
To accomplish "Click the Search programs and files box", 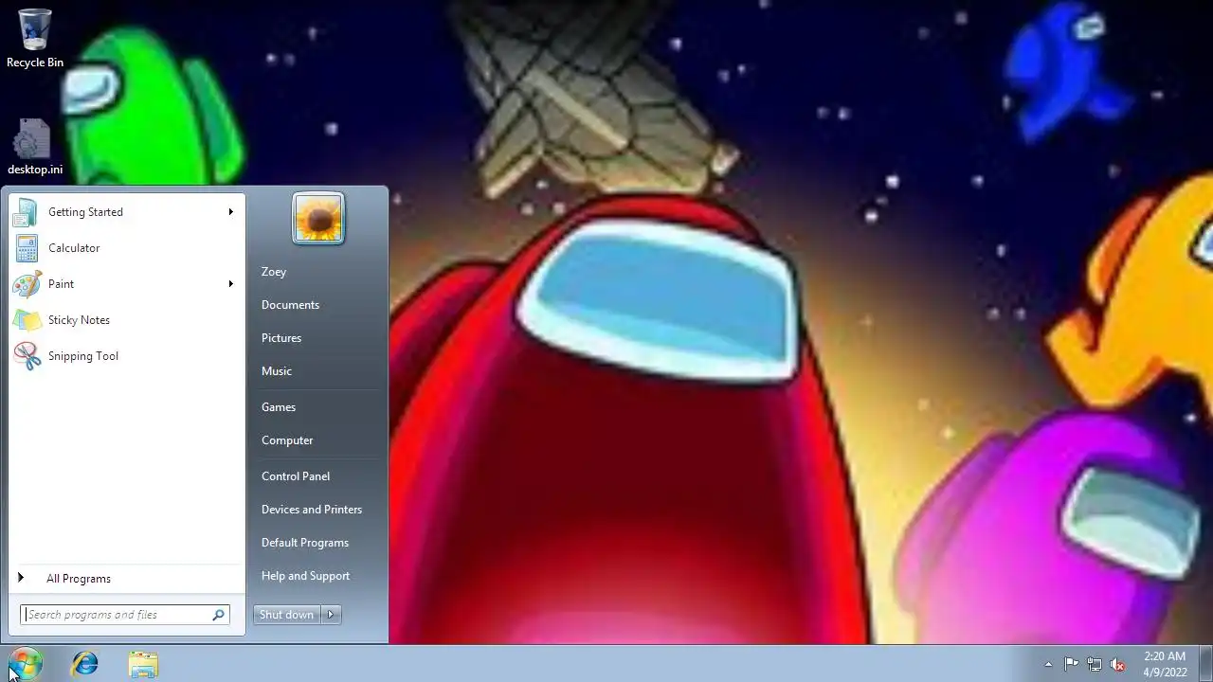I will pyautogui.click(x=125, y=615).
